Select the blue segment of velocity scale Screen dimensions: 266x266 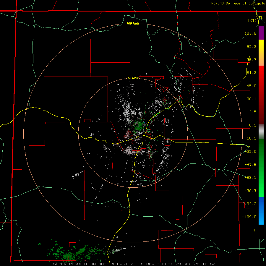tap(261, 211)
